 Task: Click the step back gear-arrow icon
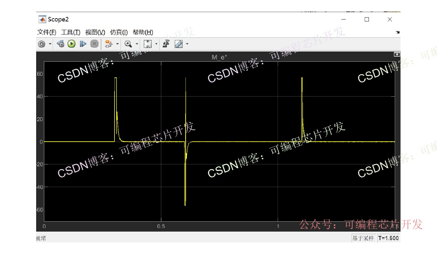coord(60,44)
